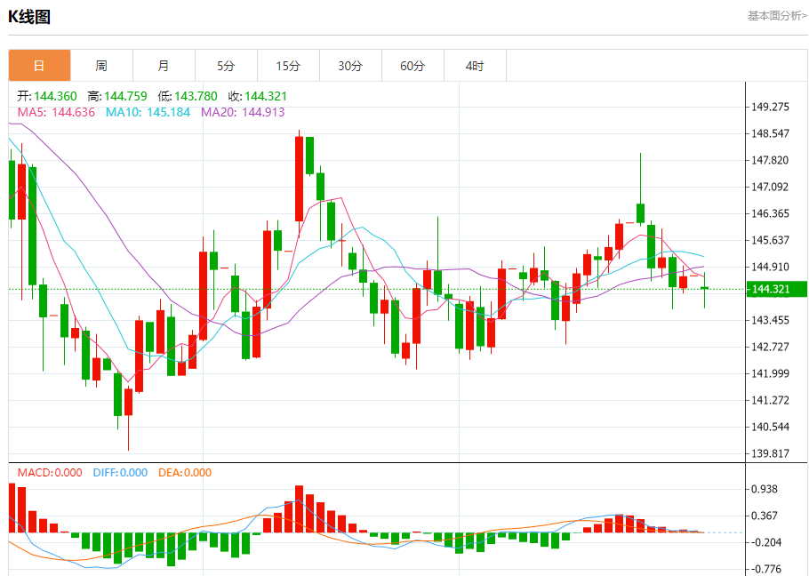Click the tallest red candlestick near 148.547
809x576 pixels.
[x=299, y=179]
